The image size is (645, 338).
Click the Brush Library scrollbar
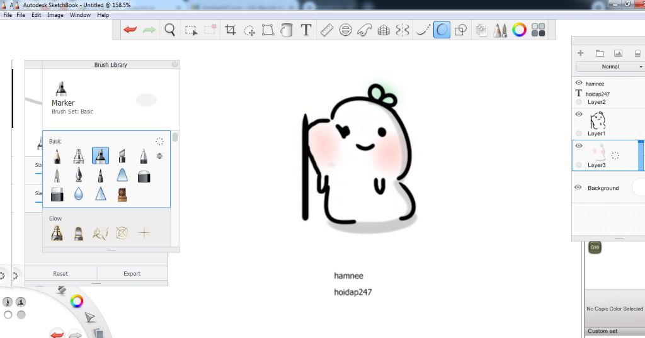(x=175, y=137)
